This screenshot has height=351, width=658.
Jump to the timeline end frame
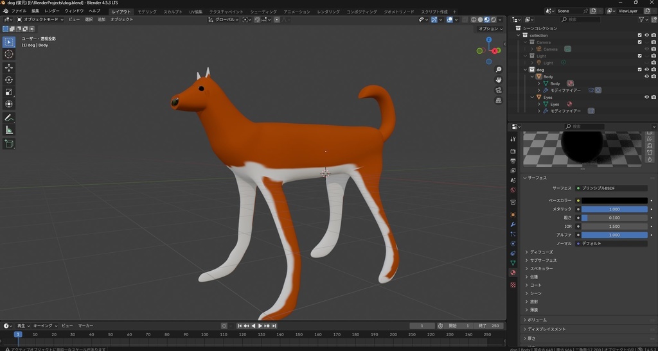[x=274, y=326]
